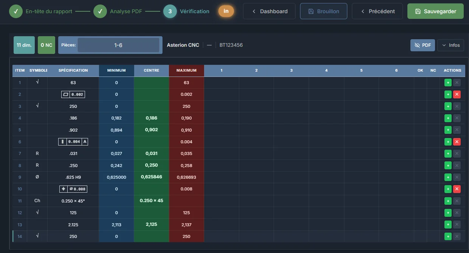Image resolution: width=469 pixels, height=253 pixels.
Task: Save the report with Sauvegarder
Action: [x=435, y=11]
